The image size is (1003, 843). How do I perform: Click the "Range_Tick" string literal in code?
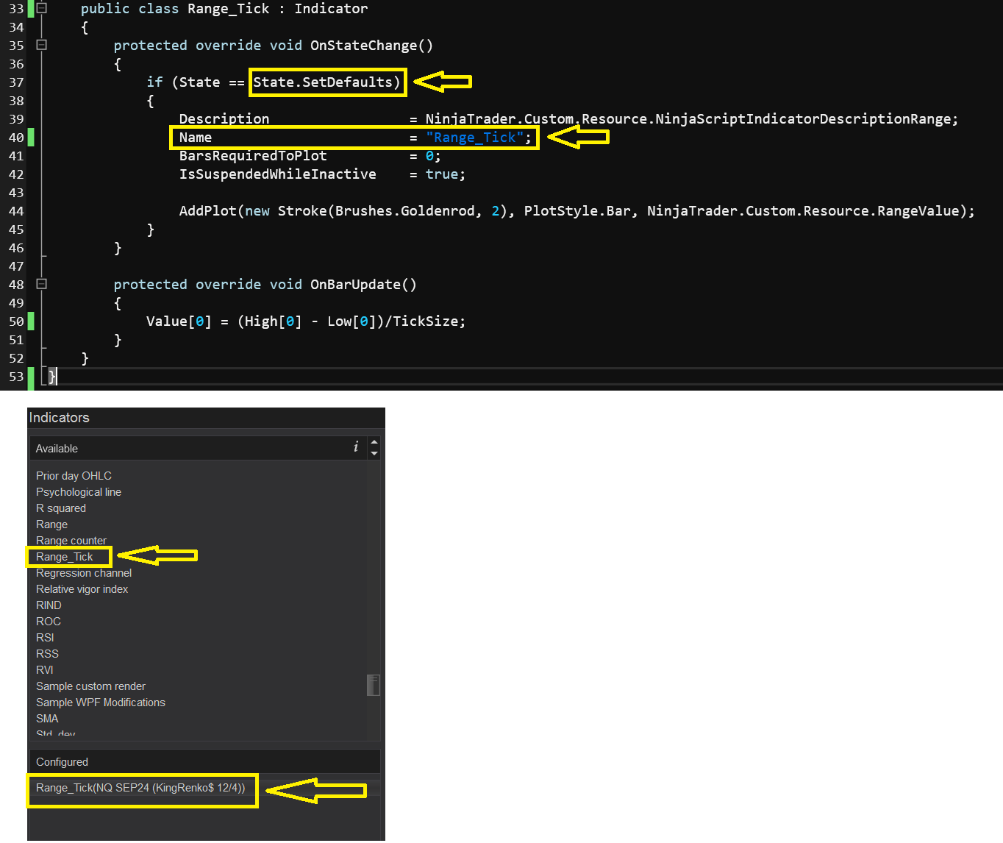[474, 138]
